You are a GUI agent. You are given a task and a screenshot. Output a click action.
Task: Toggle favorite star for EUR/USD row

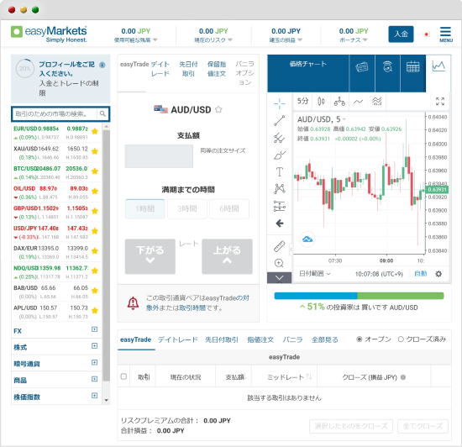point(95,131)
